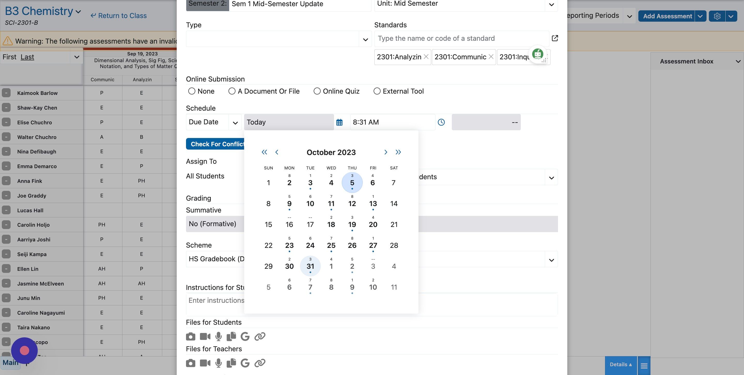Click the Standards search input field
Image resolution: width=744 pixels, height=375 pixels.
coord(462,38)
